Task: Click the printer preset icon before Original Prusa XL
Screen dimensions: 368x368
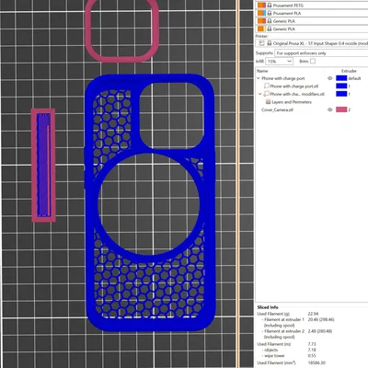Action: click(x=261, y=43)
